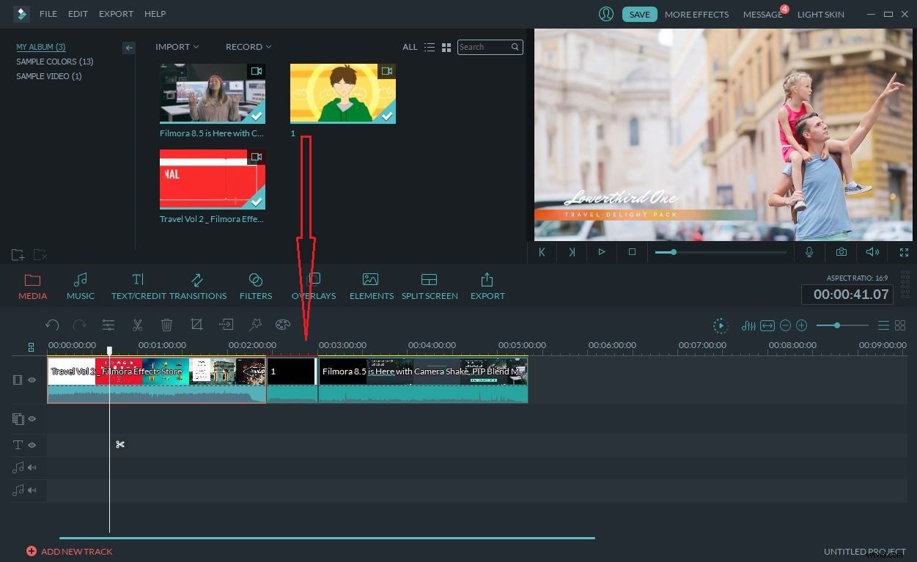
Task: Select the Scissors split tool
Action: 138,325
